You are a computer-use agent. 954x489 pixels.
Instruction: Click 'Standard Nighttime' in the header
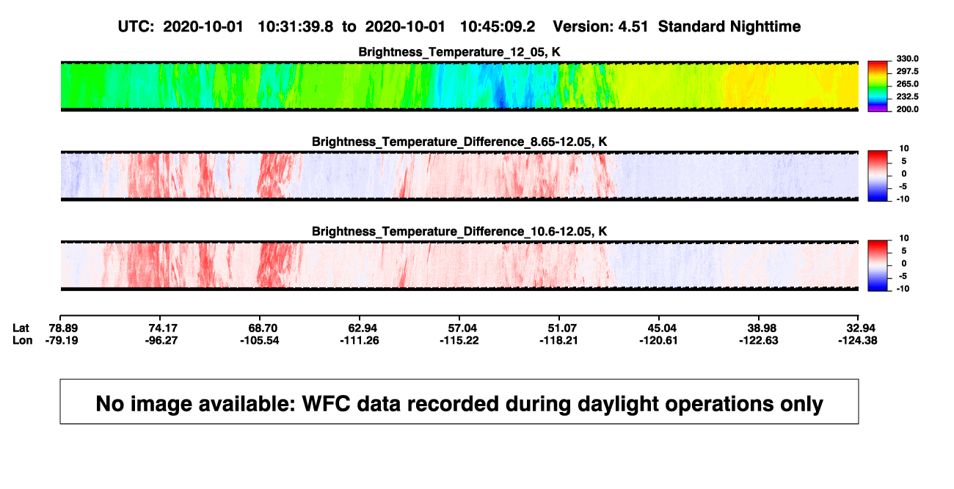coord(729,26)
